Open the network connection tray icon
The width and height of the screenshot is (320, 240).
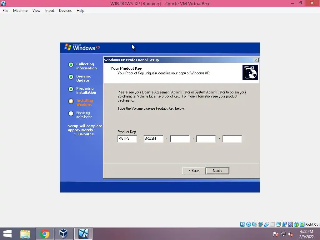click(x=283, y=234)
